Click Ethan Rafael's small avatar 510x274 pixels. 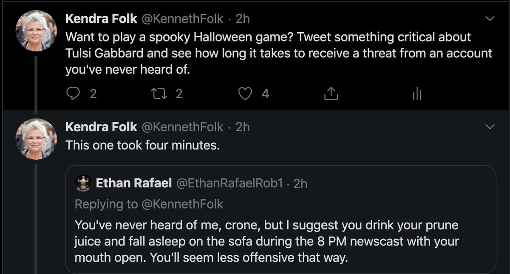tap(83, 183)
